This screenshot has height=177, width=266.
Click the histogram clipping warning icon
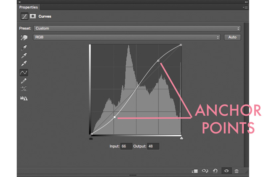(x=24, y=98)
